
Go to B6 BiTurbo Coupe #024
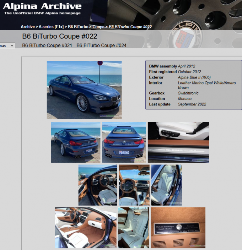pos(101,45)
